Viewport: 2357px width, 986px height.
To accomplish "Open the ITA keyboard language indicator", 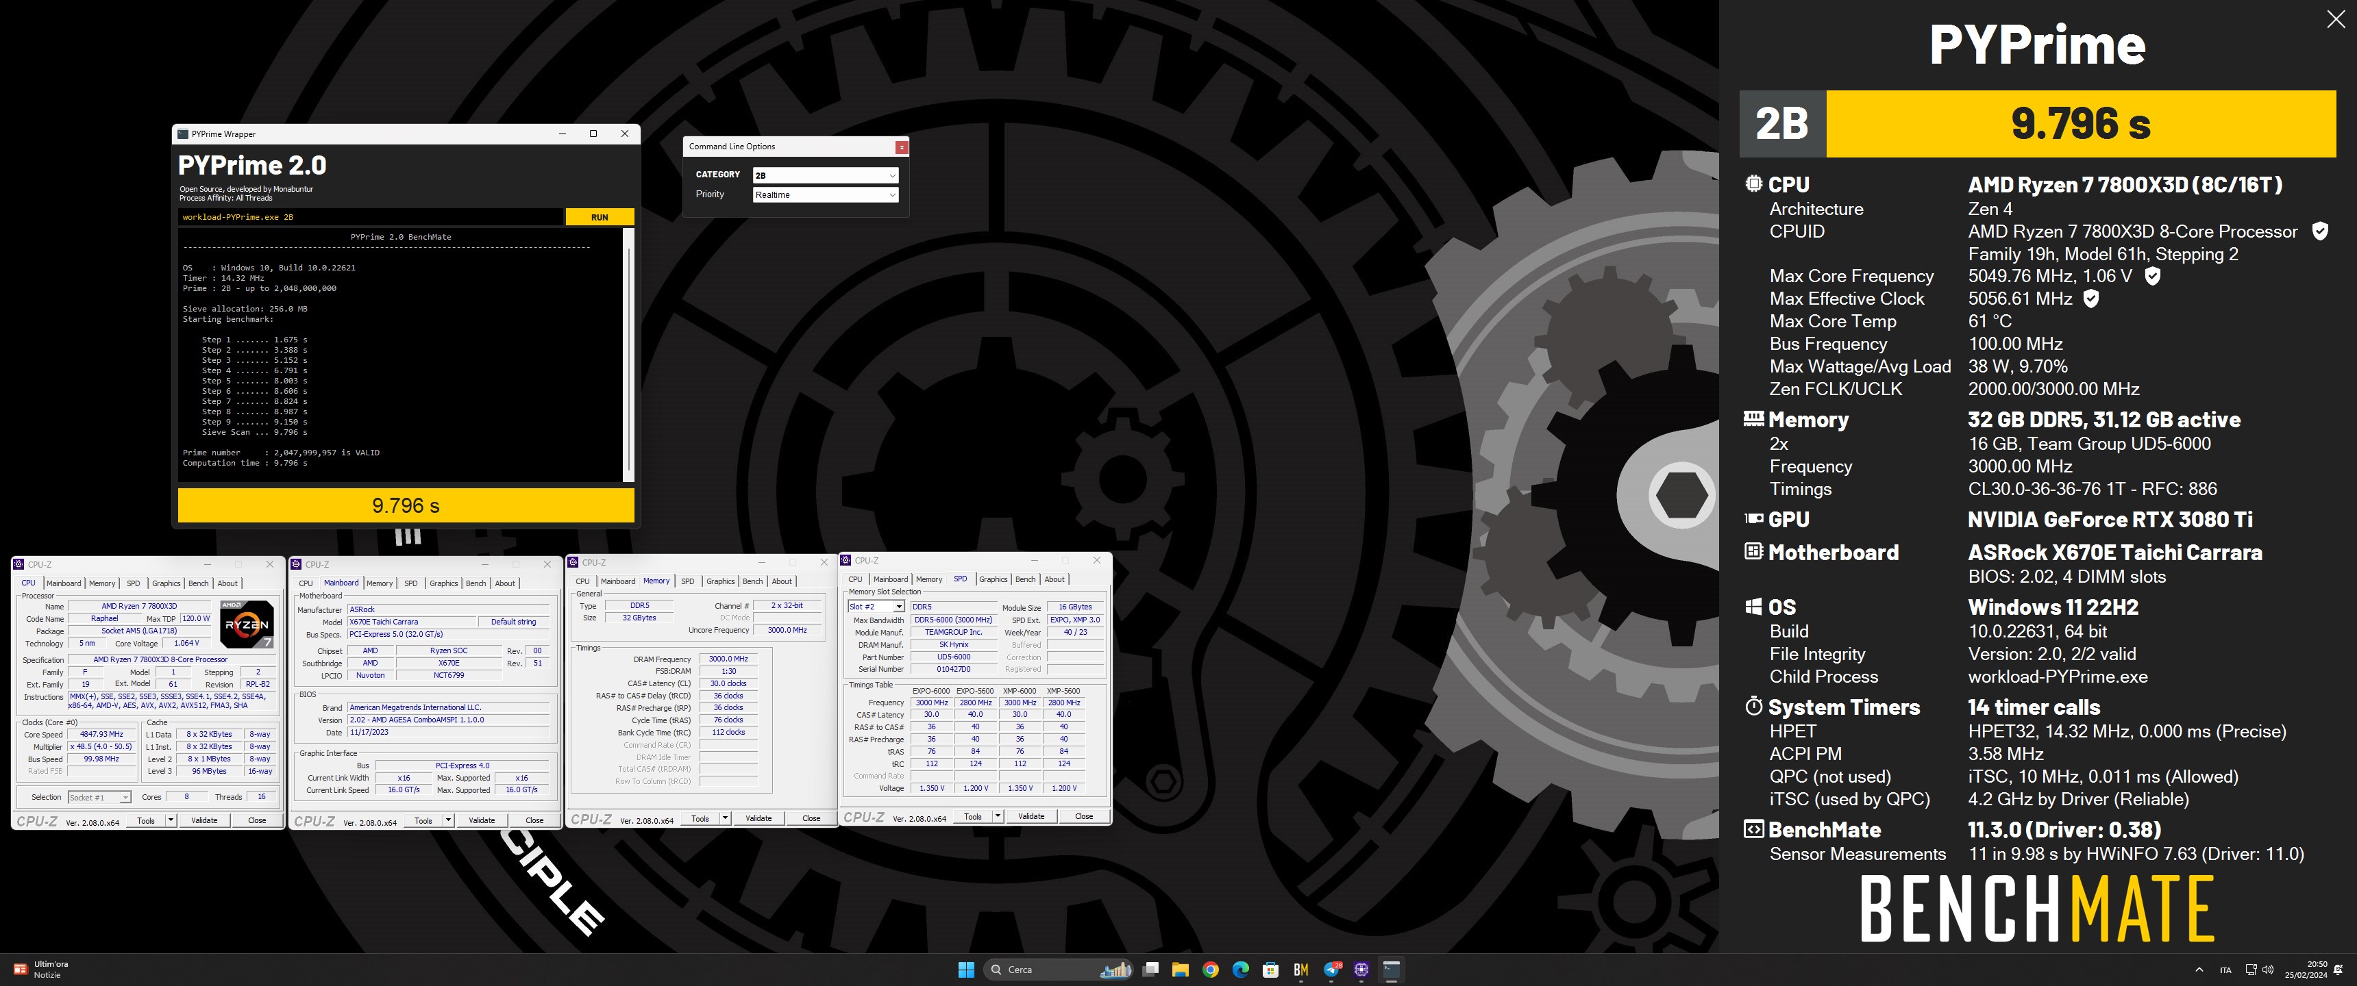I will [x=2225, y=970].
